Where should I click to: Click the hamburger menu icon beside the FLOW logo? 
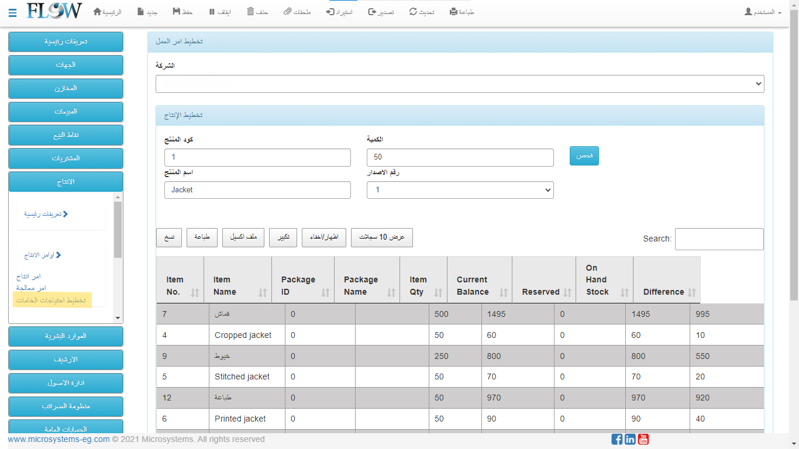point(13,12)
